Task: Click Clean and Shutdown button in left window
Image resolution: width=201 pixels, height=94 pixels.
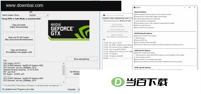Action: pos(19,51)
